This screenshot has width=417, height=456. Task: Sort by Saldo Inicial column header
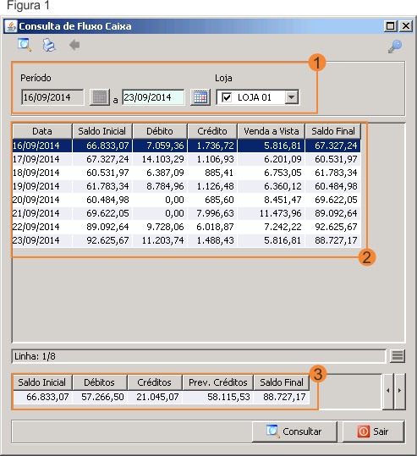pyautogui.click(x=102, y=131)
